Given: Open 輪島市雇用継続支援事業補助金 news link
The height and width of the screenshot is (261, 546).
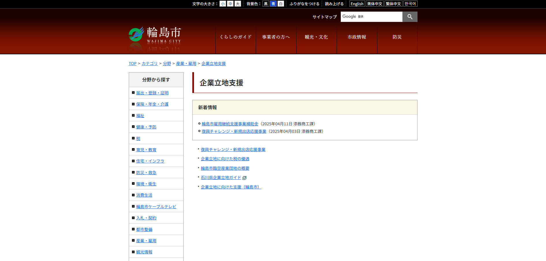Looking at the screenshot, I should 230,124.
